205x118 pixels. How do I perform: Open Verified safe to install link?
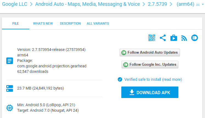pyautogui.click(x=153, y=79)
